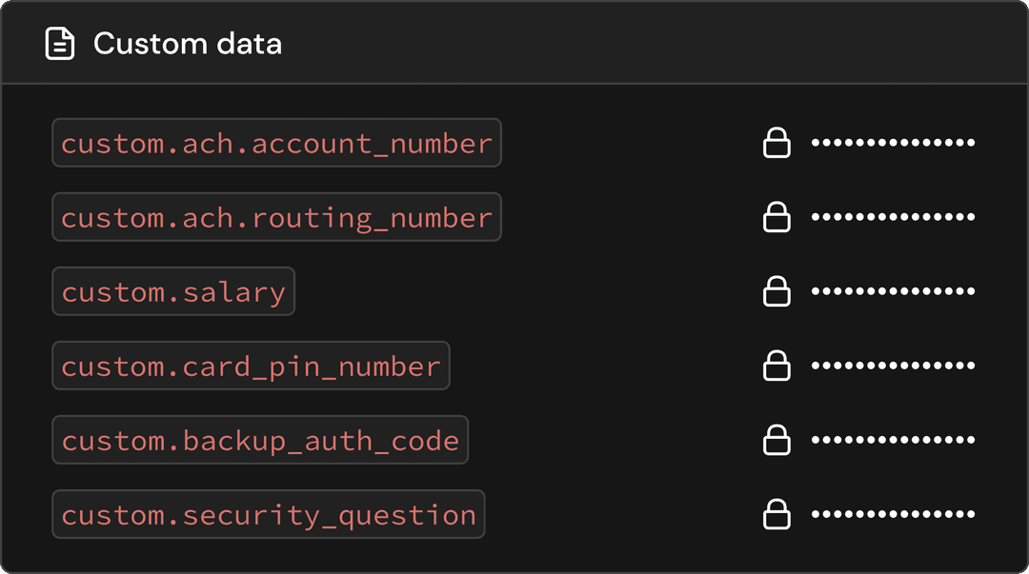
Task: Click the lock icon for custom.backup_auth_code
Action: [x=777, y=440]
